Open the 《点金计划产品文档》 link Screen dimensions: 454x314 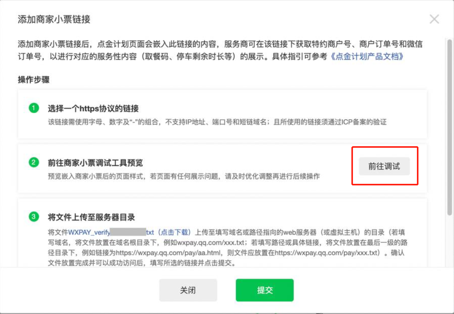[x=366, y=56]
